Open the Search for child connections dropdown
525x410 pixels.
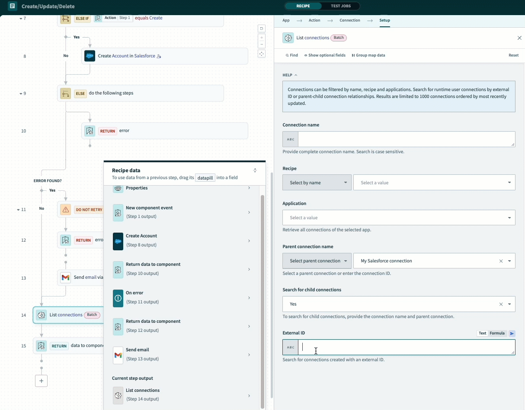pyautogui.click(x=509, y=304)
